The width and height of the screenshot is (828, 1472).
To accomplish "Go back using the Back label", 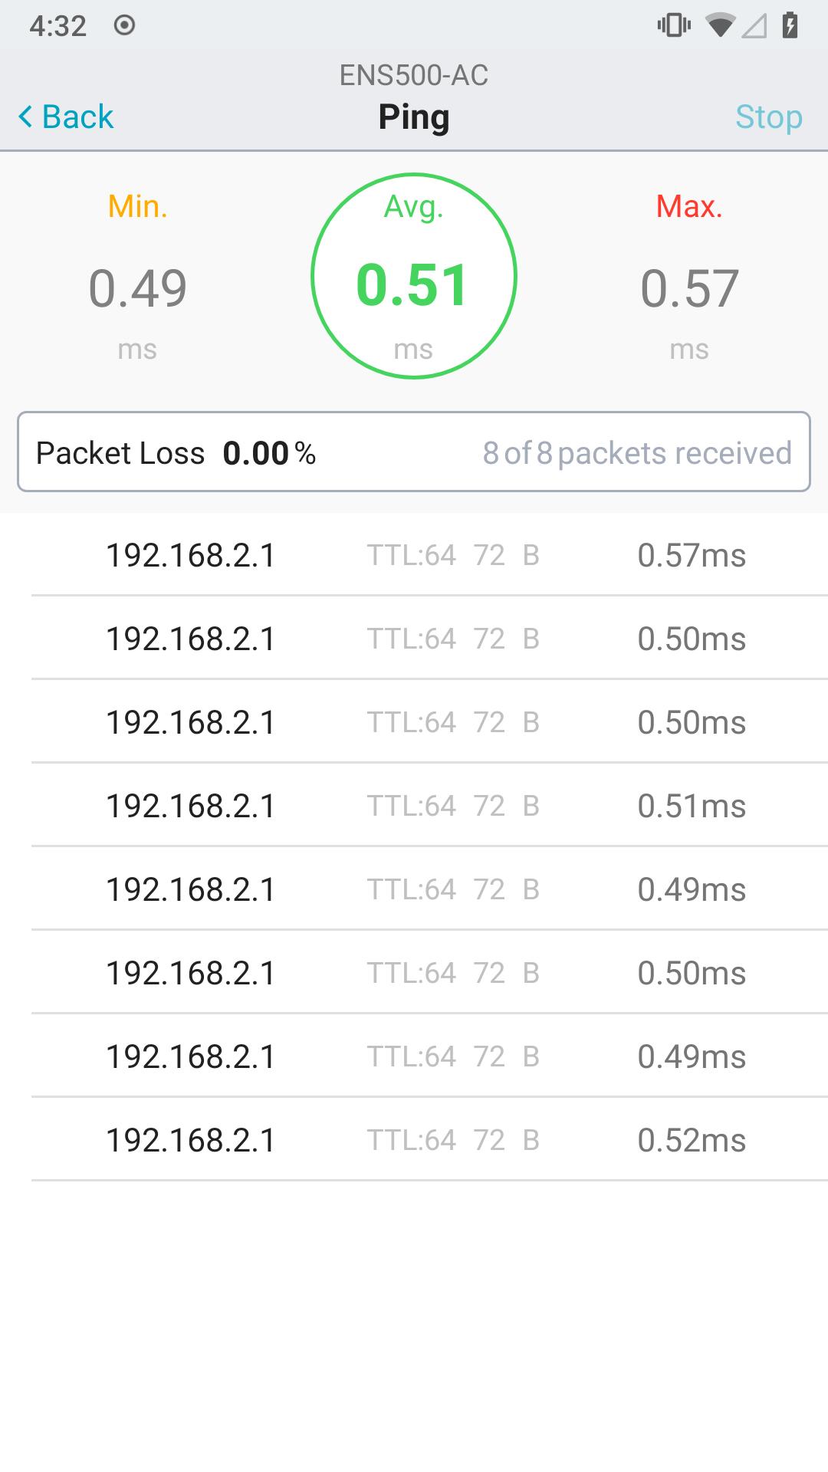I will pos(77,117).
